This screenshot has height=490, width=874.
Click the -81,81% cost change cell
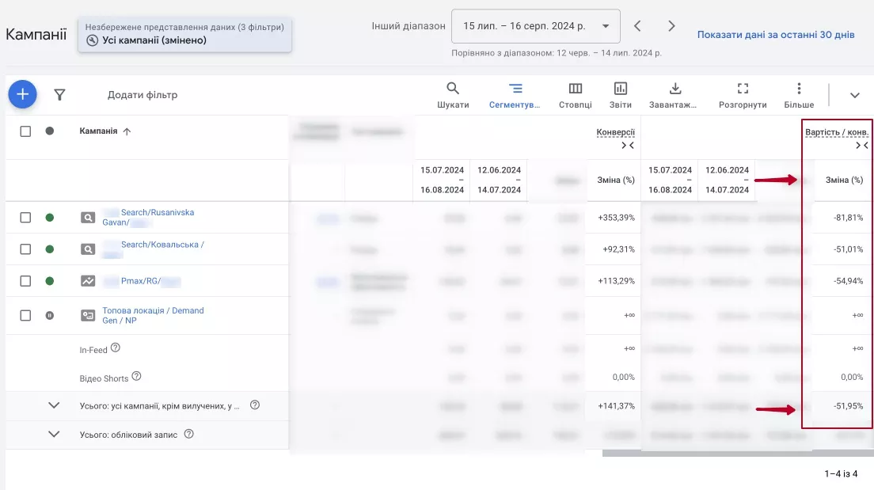click(848, 218)
